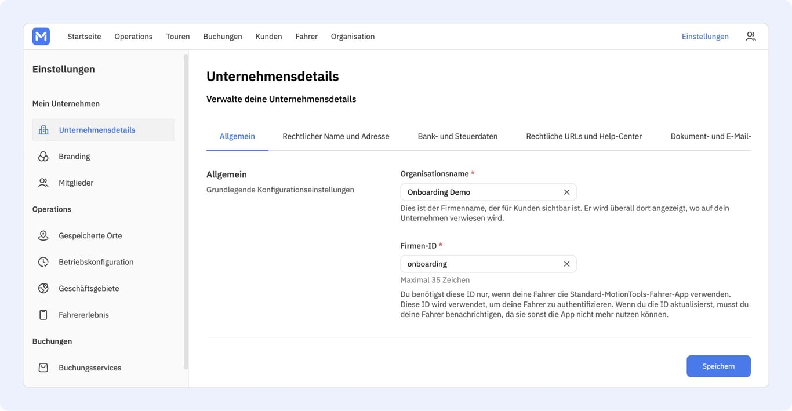Click the Speichern button
This screenshot has width=792, height=411.
[718, 366]
